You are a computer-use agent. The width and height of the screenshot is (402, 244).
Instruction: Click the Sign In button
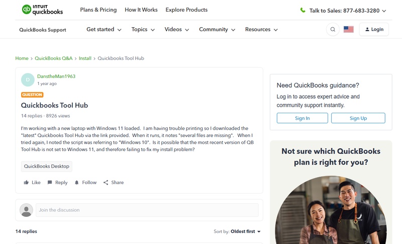point(303,118)
